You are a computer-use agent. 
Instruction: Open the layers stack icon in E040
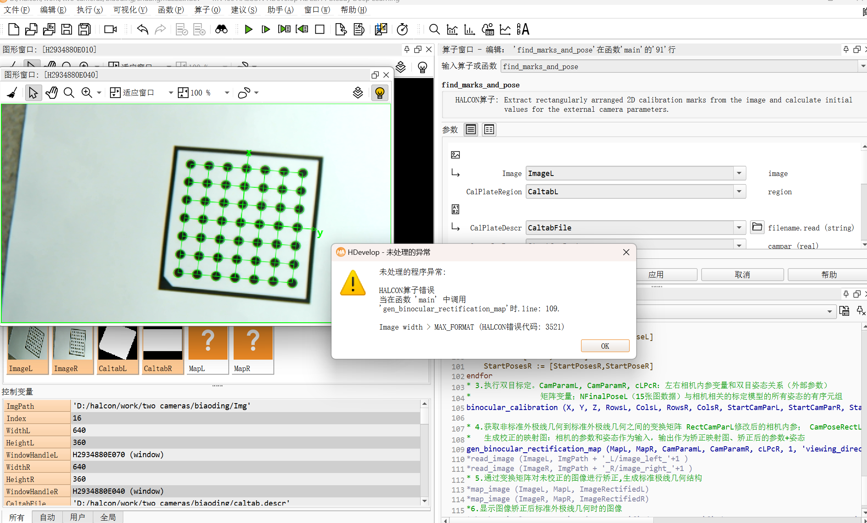358,93
